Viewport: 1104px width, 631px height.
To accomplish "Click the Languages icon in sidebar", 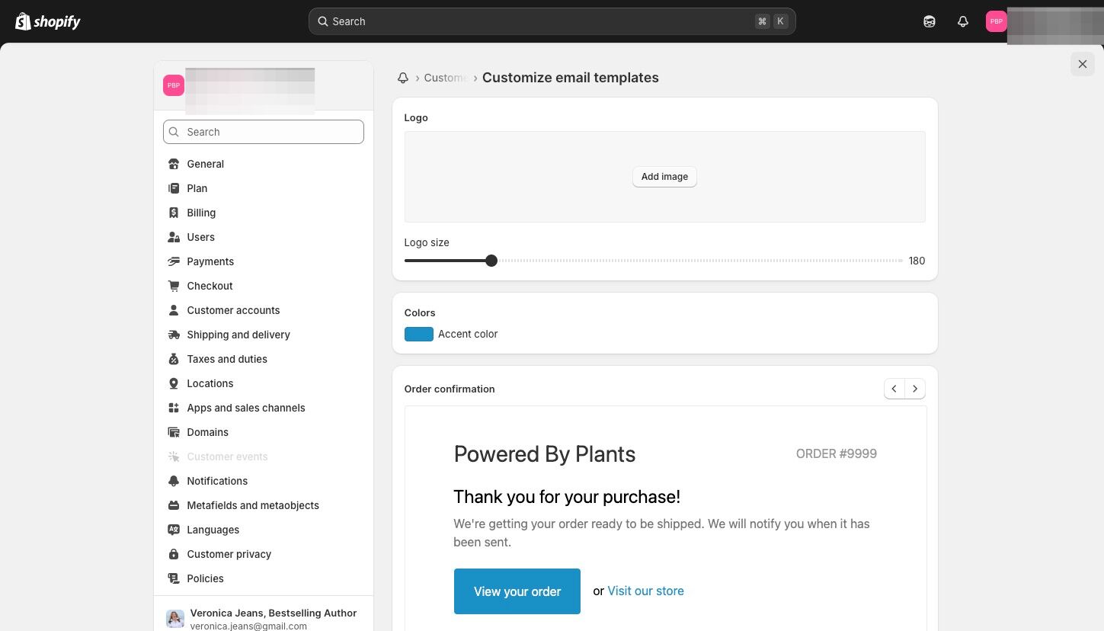I will point(174,530).
